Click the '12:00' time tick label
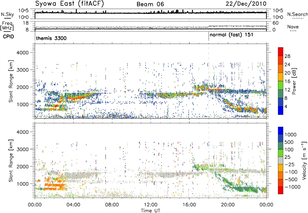Image resolution: width=308 pixels, height=213 pixels. point(151,205)
